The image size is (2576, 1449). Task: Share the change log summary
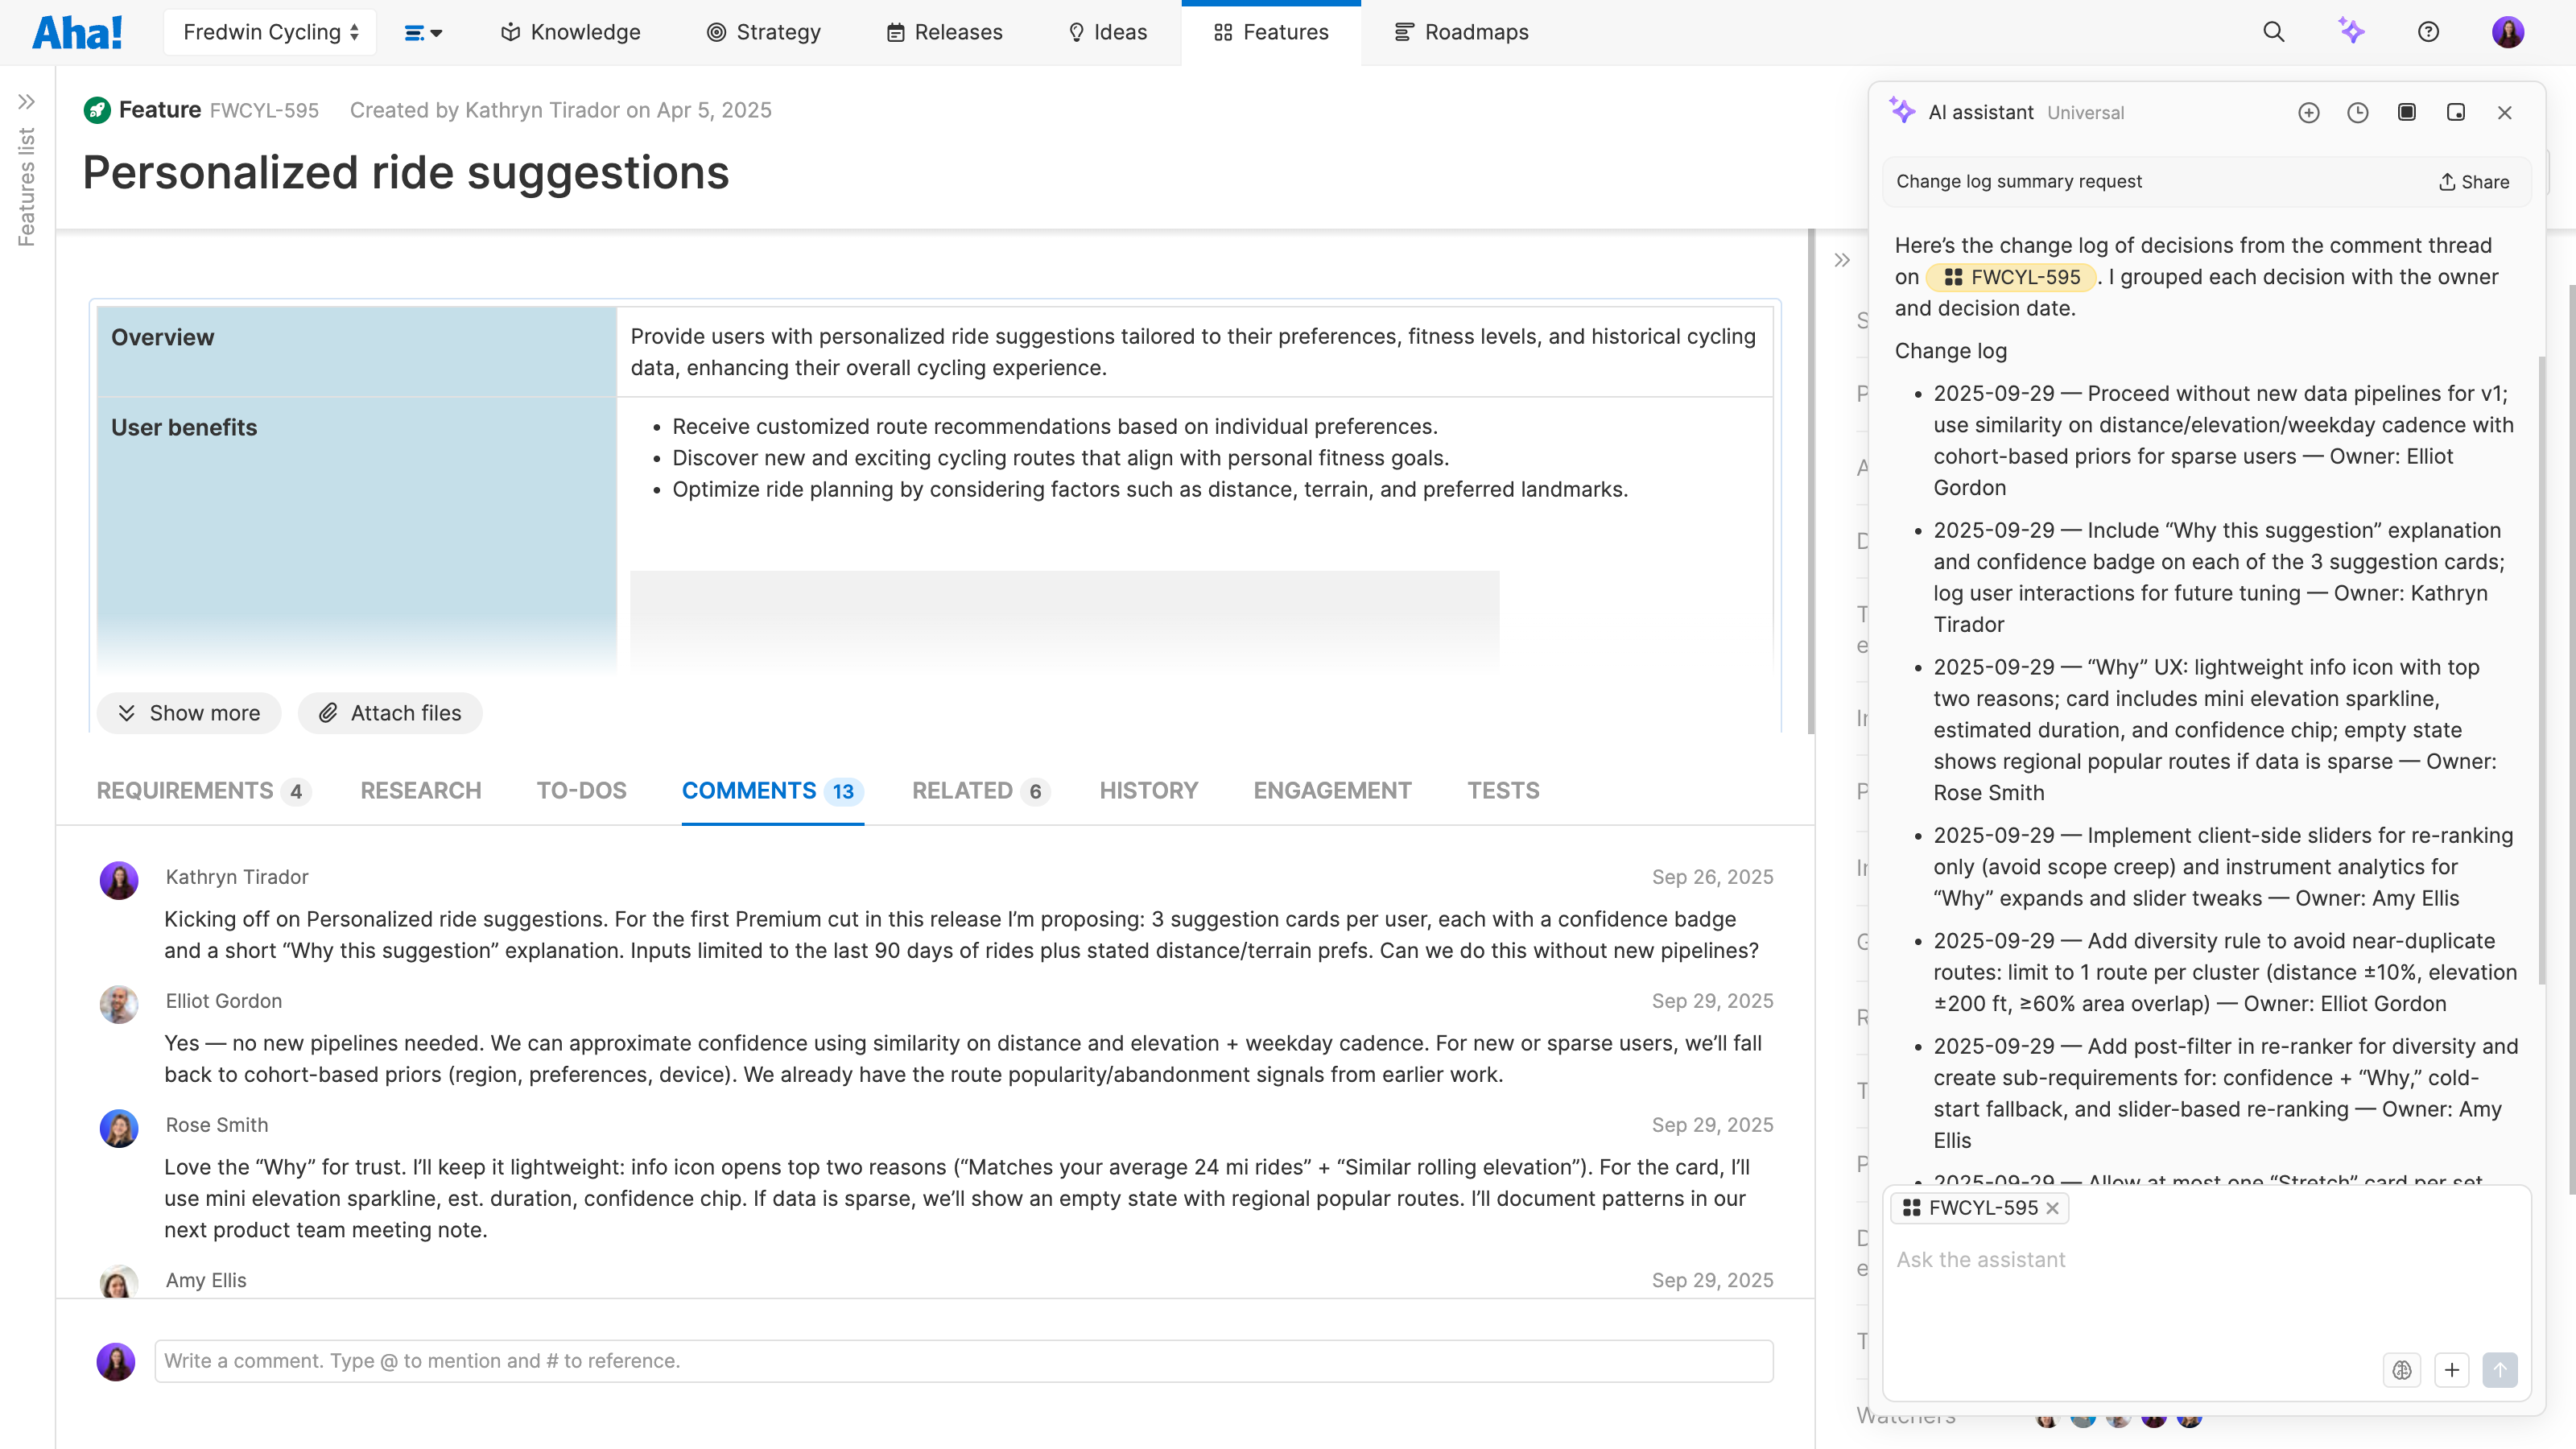tap(2472, 181)
